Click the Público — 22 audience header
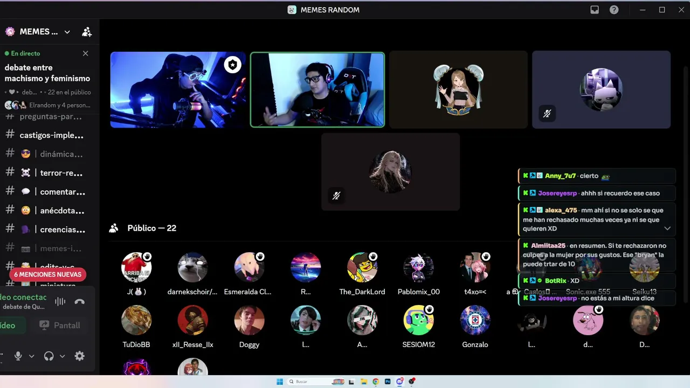This screenshot has height=388, width=690. 152,228
